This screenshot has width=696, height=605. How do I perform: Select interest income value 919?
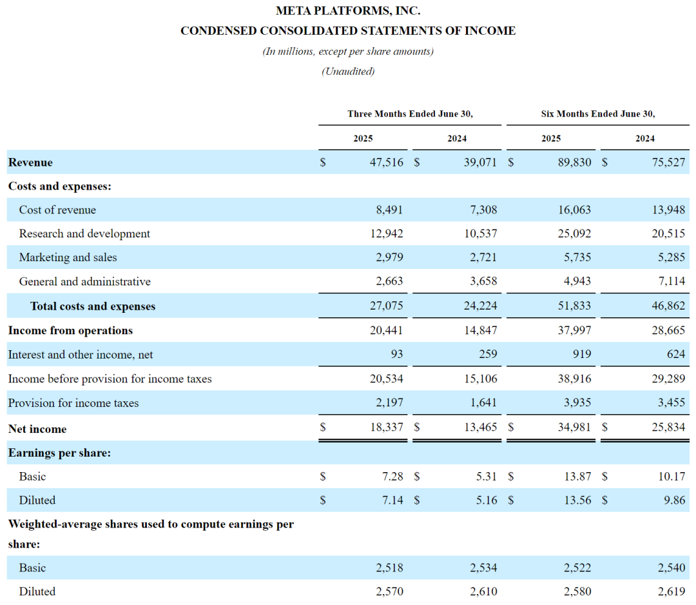[x=582, y=354]
